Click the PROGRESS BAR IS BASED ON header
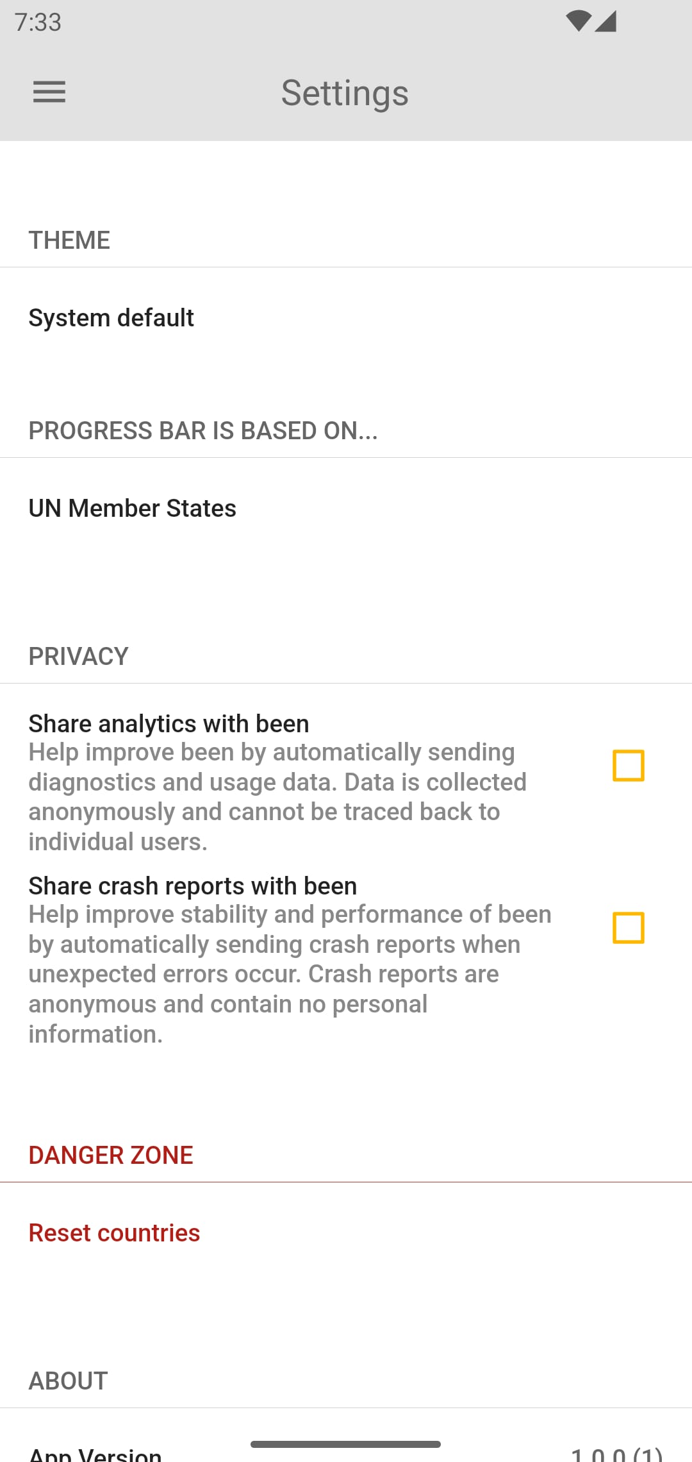Image resolution: width=692 pixels, height=1462 pixels. click(x=203, y=430)
